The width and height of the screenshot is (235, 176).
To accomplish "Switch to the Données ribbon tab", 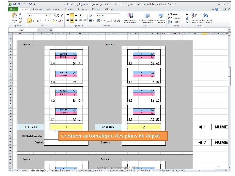I will (x=82, y=9).
